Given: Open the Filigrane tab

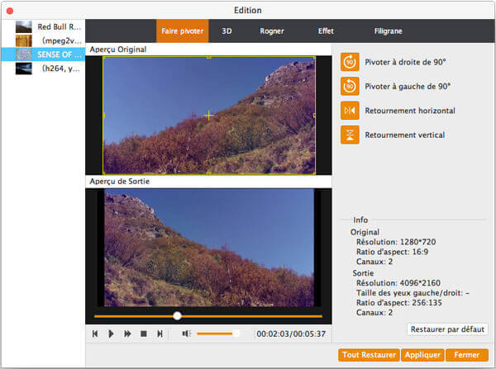Looking at the screenshot, I should (389, 31).
